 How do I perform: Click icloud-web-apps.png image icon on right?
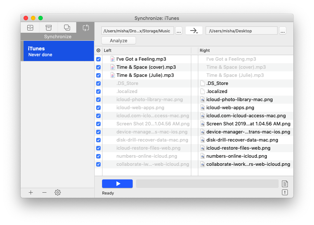[203, 108]
